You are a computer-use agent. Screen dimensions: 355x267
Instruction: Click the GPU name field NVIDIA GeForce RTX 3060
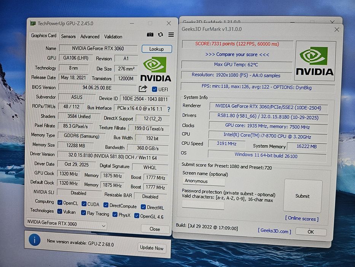pos(98,48)
